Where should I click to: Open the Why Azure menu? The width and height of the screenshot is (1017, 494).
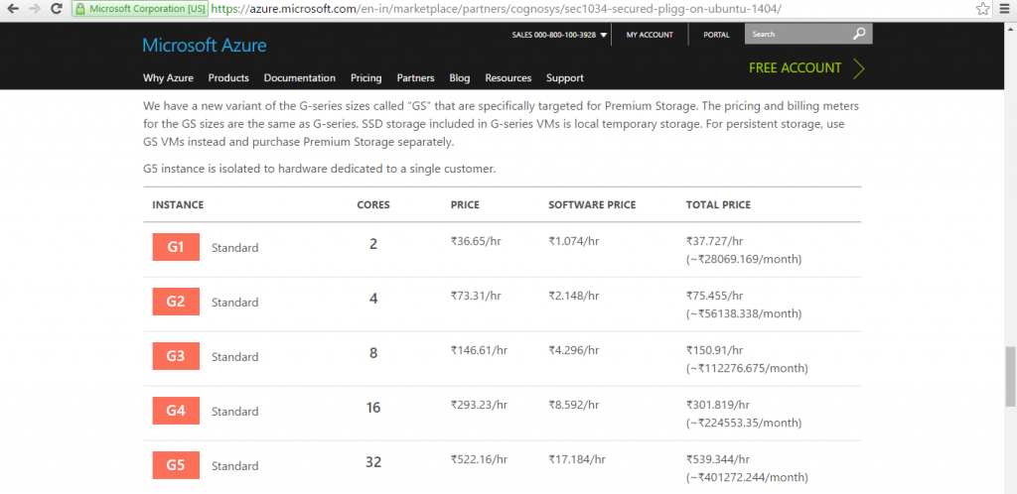pyautogui.click(x=168, y=78)
